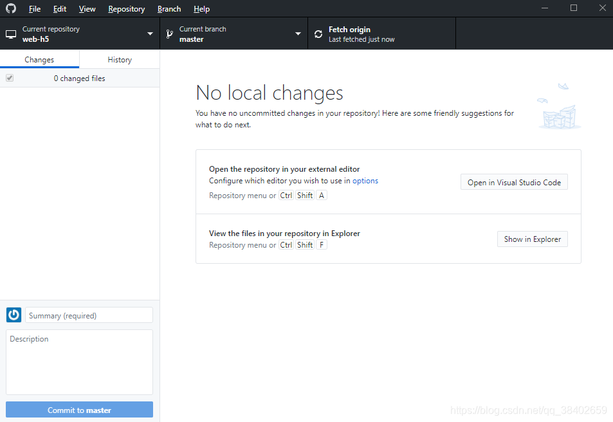Click the 'A' key hint in editor shortcut

click(x=322, y=195)
